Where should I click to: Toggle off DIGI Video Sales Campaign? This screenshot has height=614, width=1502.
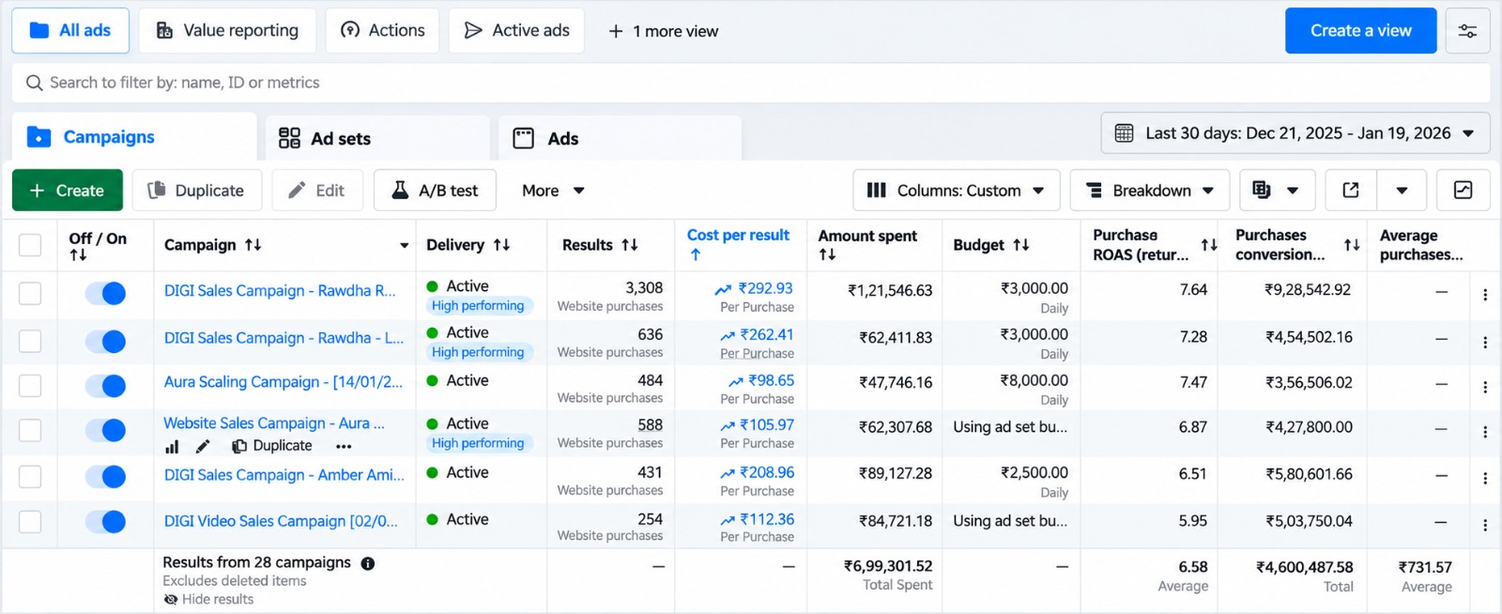click(105, 522)
